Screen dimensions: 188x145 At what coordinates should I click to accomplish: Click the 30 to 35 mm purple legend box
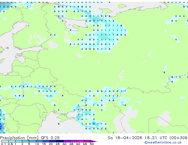point(67,141)
